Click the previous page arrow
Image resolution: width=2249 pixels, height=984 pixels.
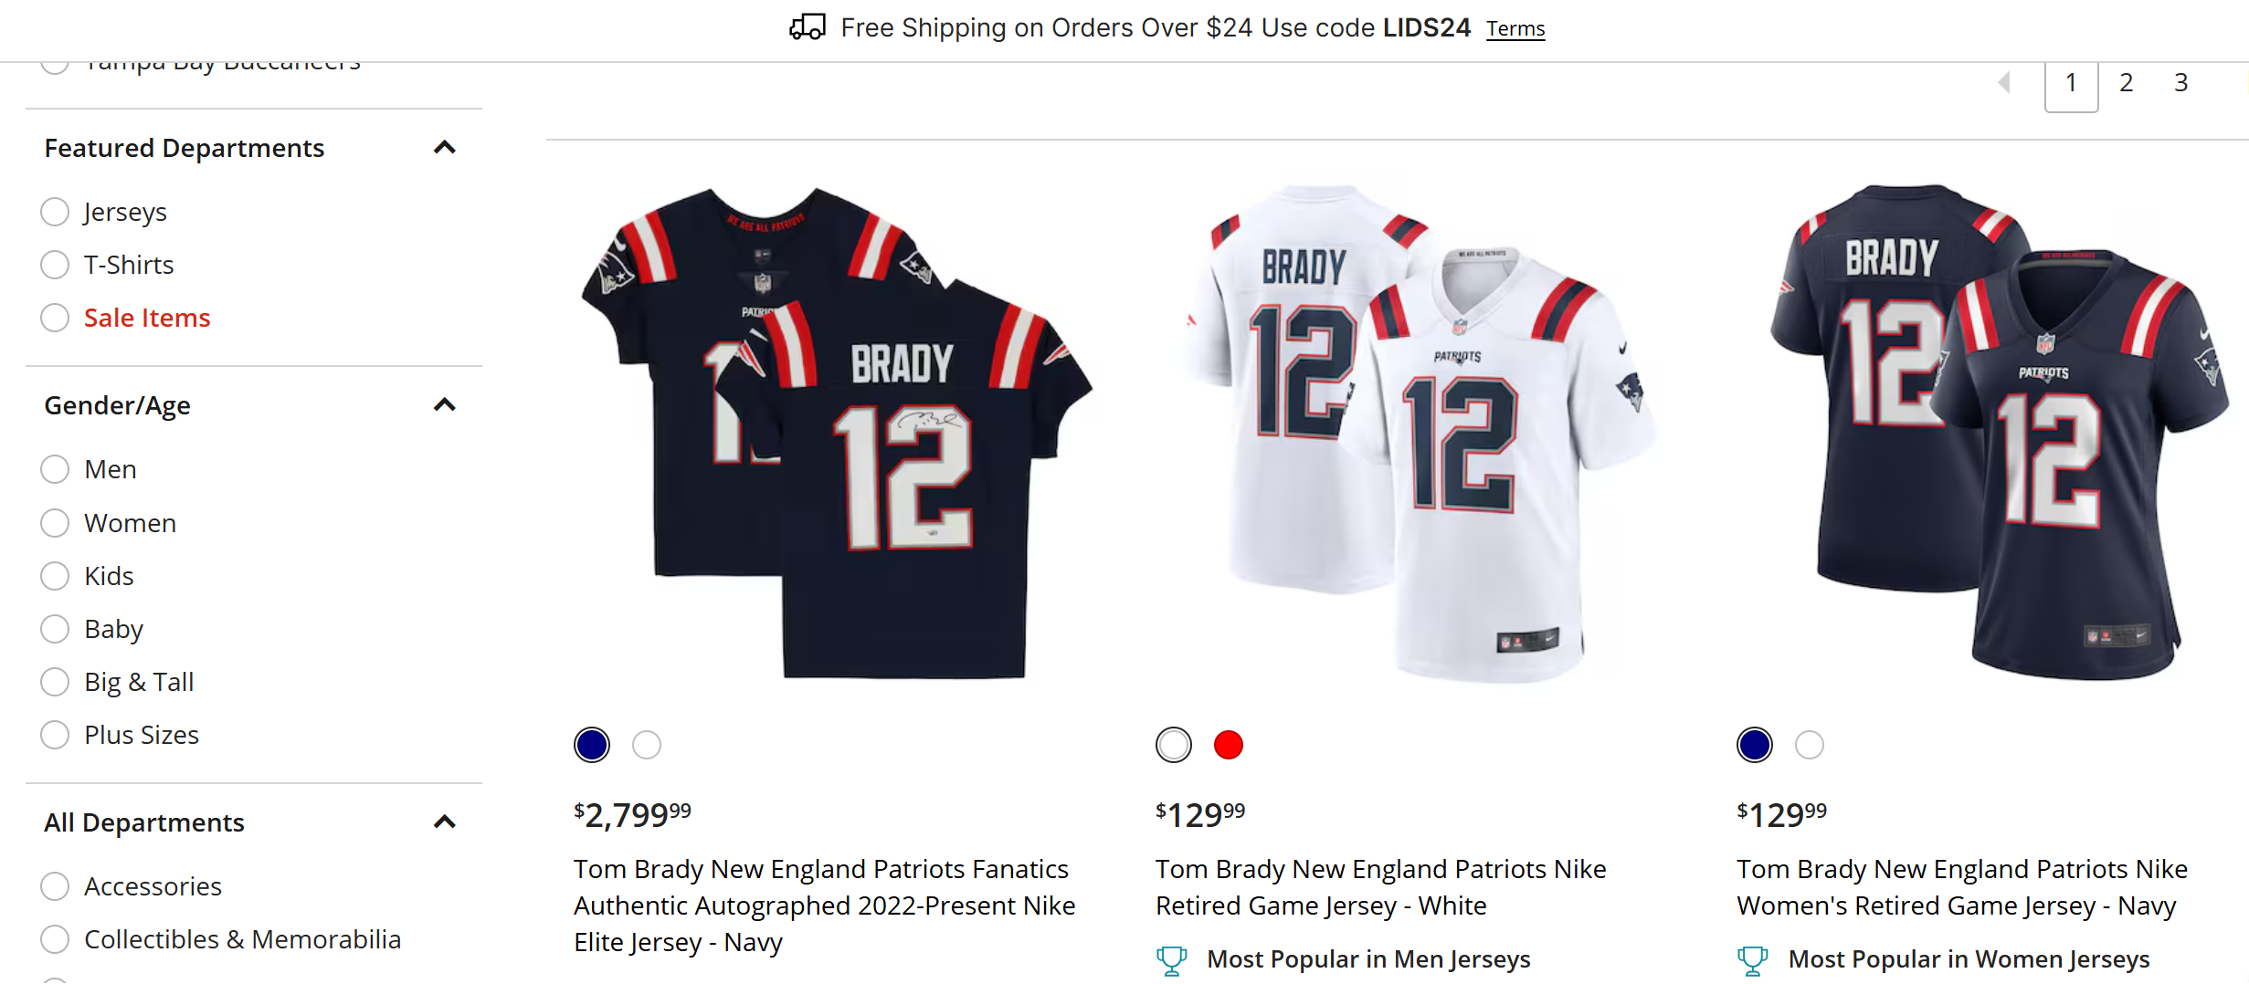[x=2004, y=82]
